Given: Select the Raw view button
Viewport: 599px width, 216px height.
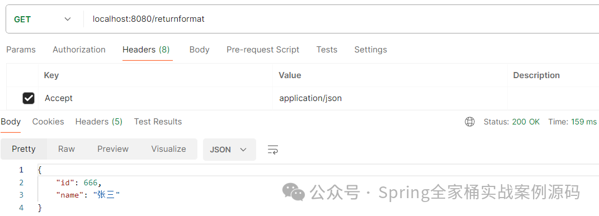Looking at the screenshot, I should pyautogui.click(x=67, y=149).
